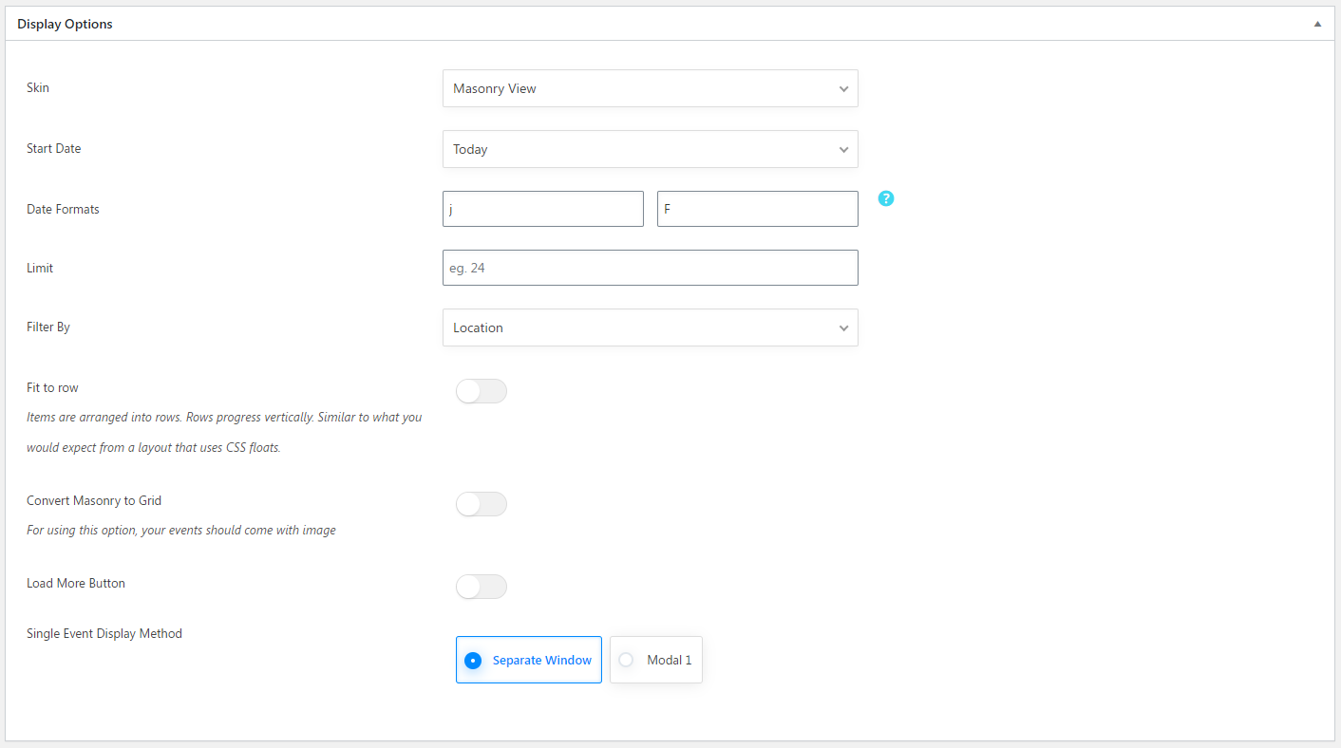The width and height of the screenshot is (1341, 748).
Task: Open the Start Date dropdown showing Today
Action: 651,149
